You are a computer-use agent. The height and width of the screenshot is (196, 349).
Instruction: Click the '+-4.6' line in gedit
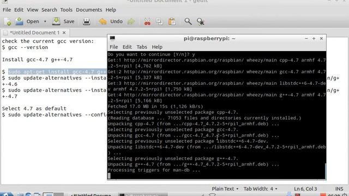pyautogui.click(x=10, y=84)
